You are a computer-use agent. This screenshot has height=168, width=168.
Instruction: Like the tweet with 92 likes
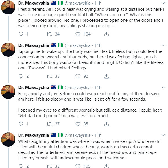click(78, 76)
